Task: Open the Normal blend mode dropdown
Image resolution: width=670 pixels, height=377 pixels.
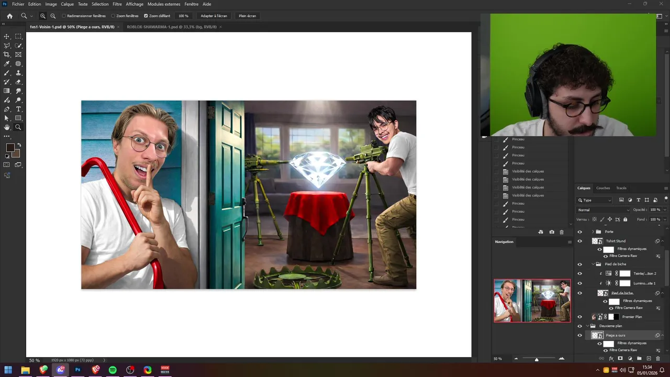Action: [x=603, y=210]
